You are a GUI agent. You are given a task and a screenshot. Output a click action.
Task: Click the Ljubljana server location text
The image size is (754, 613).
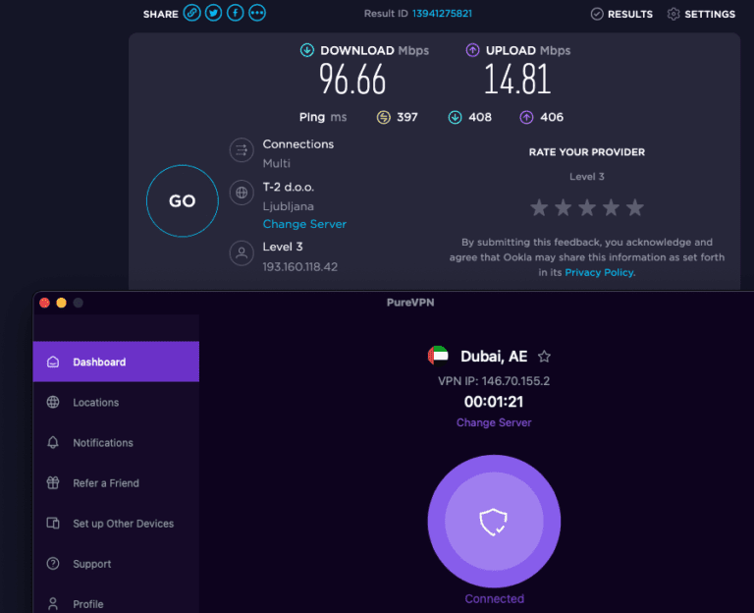[288, 206]
